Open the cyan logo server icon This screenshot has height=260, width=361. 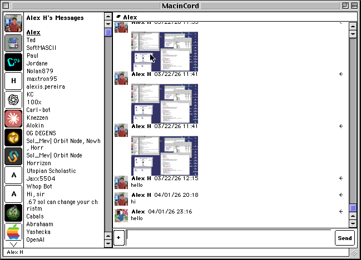point(13,62)
